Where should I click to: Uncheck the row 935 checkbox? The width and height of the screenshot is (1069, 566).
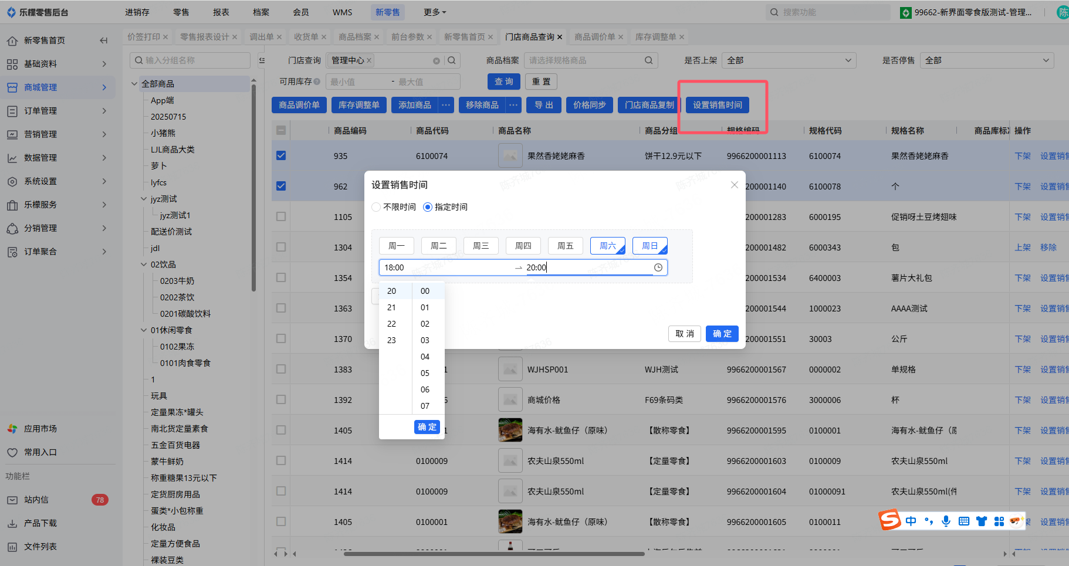(x=281, y=155)
